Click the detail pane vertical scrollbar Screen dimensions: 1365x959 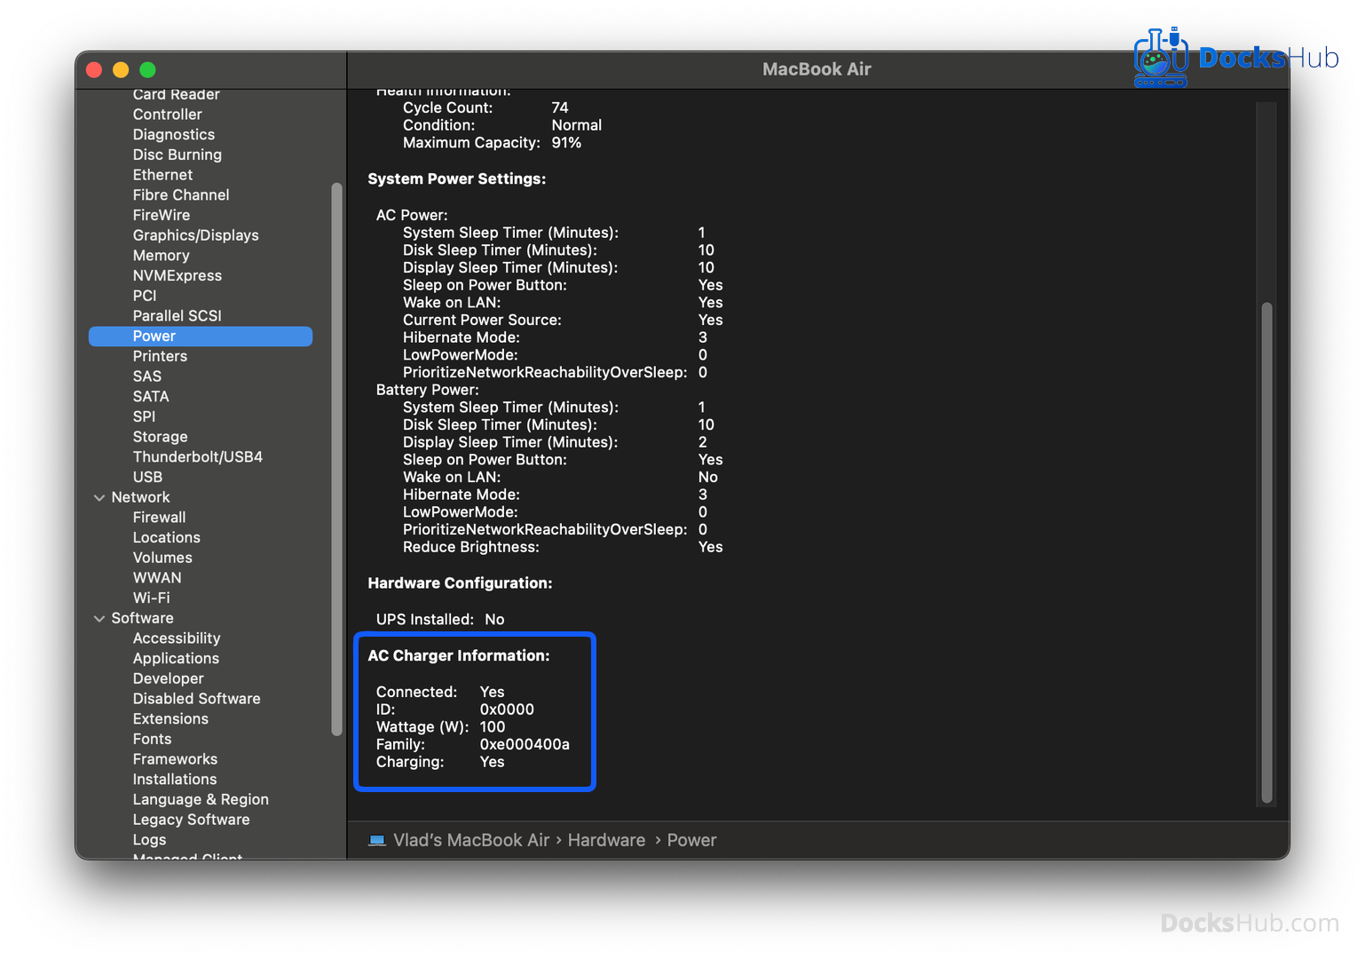click(1266, 552)
